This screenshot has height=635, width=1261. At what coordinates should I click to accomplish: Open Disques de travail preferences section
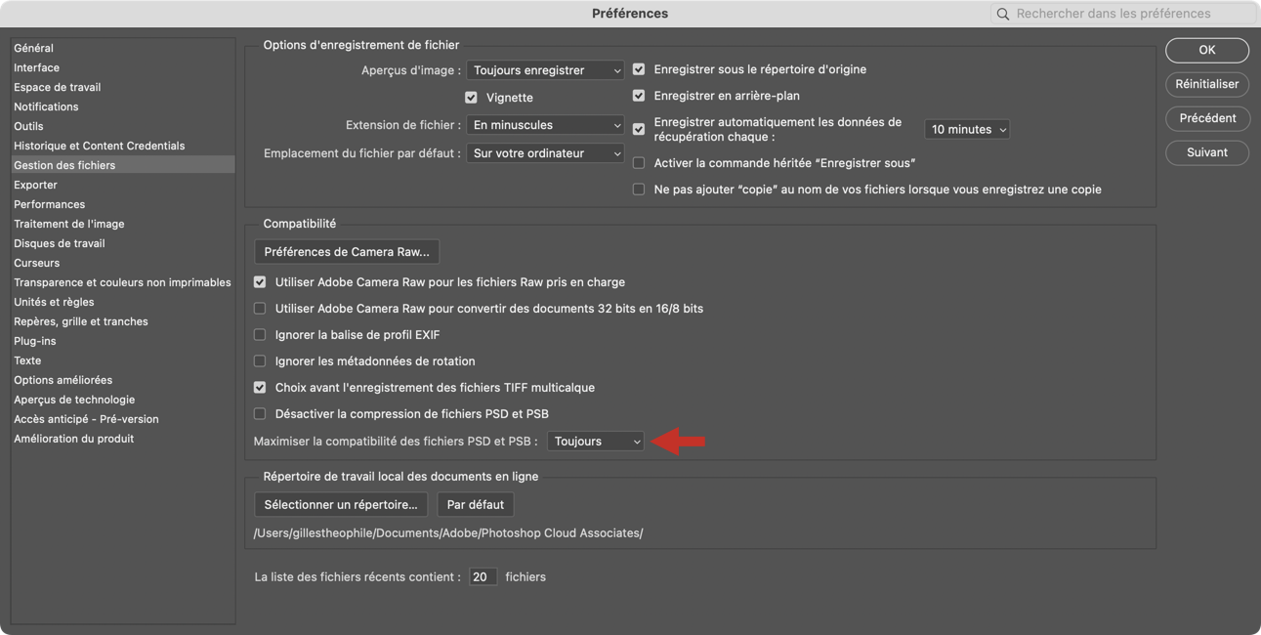pyautogui.click(x=59, y=243)
